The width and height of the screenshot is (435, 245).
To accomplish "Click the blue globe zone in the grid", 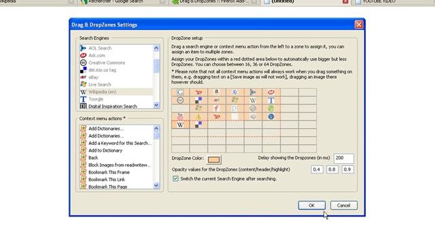I will pos(271,116).
